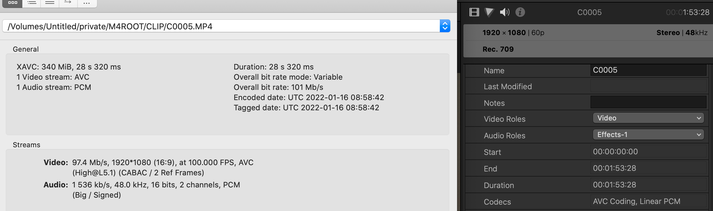713x211 pixels.
Task: Switch to MediaInfo Easy view icon
Action: click(x=12, y=3)
